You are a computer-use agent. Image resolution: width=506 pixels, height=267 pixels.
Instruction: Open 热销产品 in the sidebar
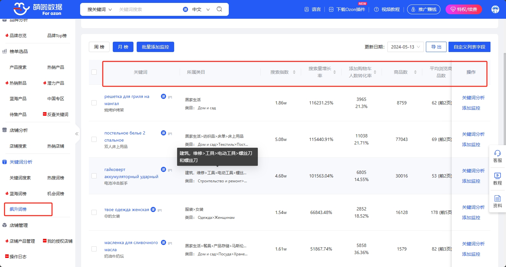point(56,67)
